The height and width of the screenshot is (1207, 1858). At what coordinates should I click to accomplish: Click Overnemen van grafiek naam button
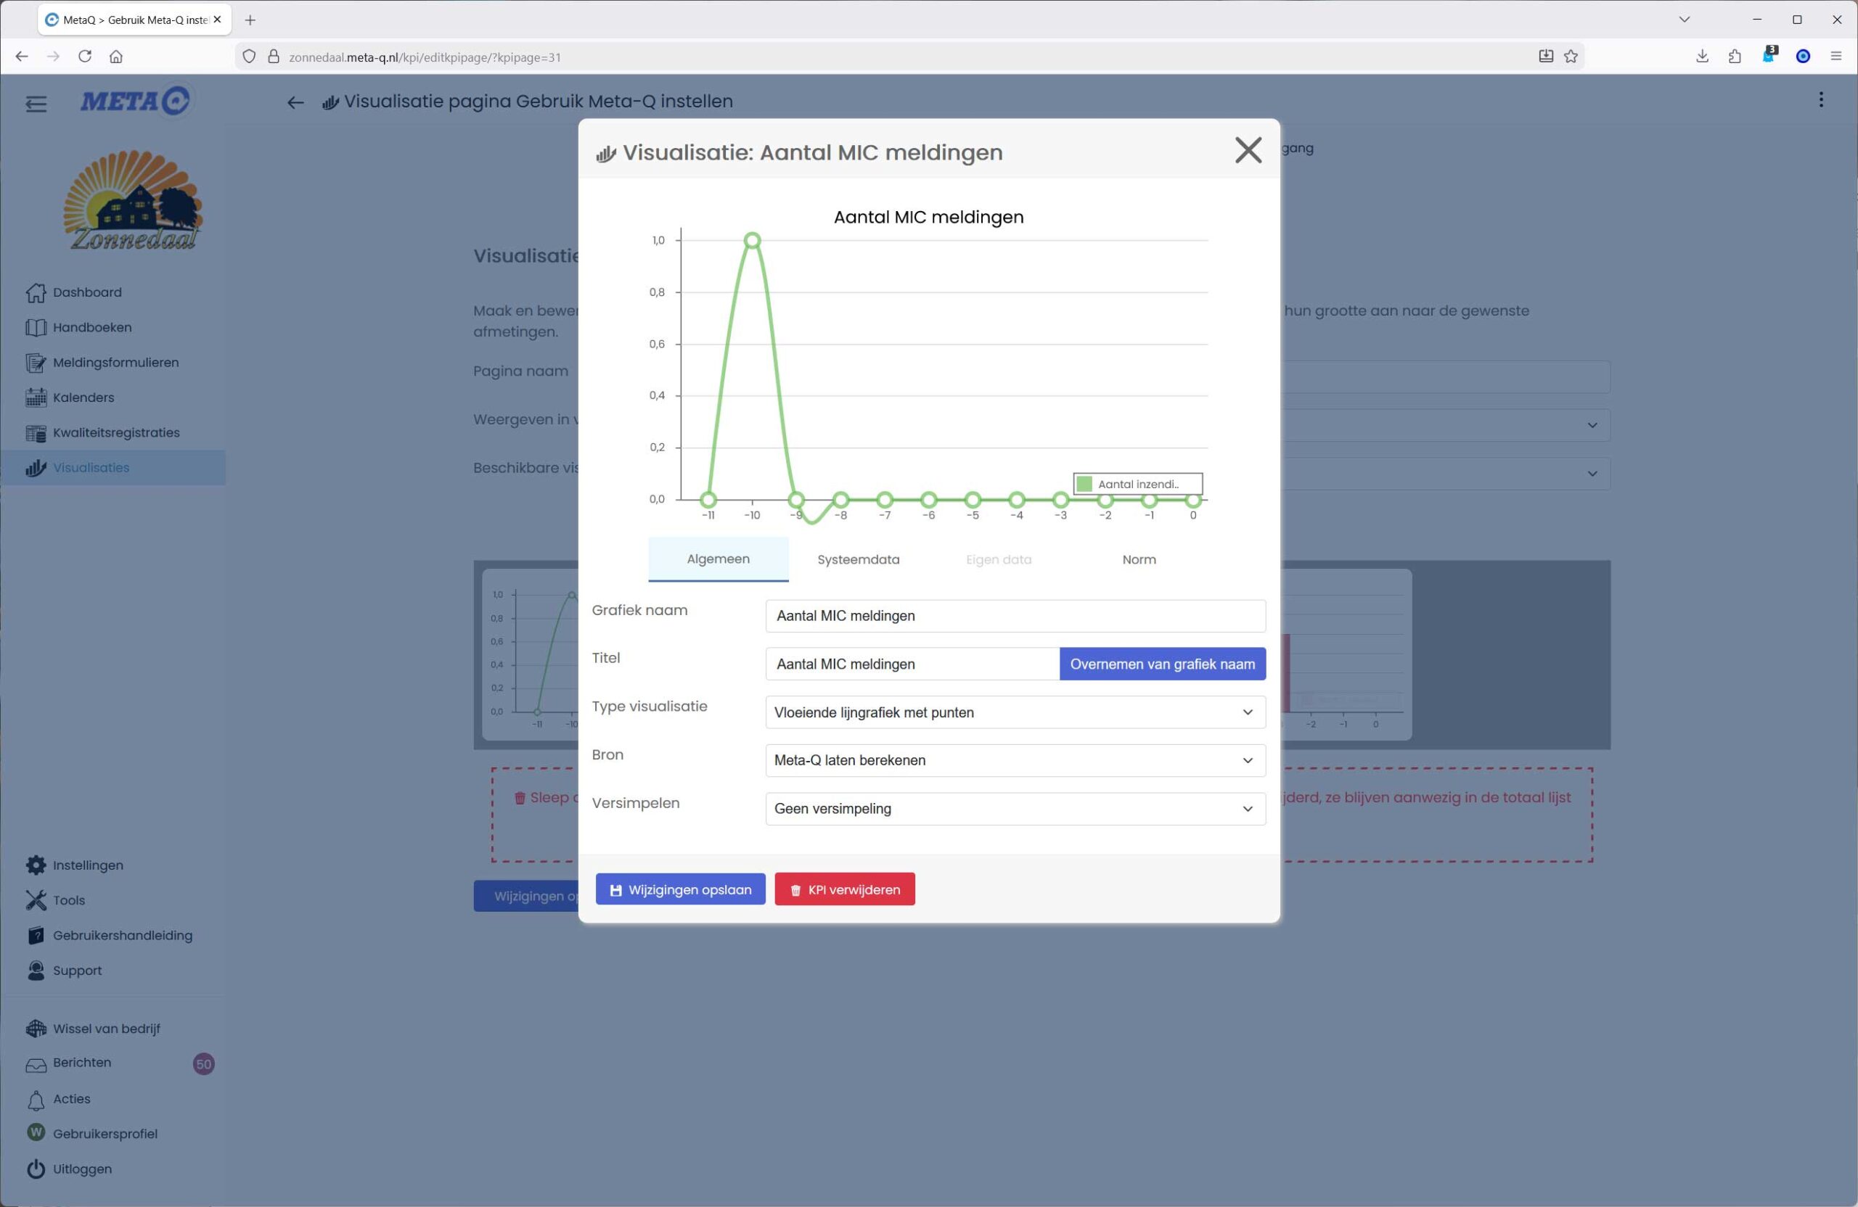pyautogui.click(x=1162, y=664)
